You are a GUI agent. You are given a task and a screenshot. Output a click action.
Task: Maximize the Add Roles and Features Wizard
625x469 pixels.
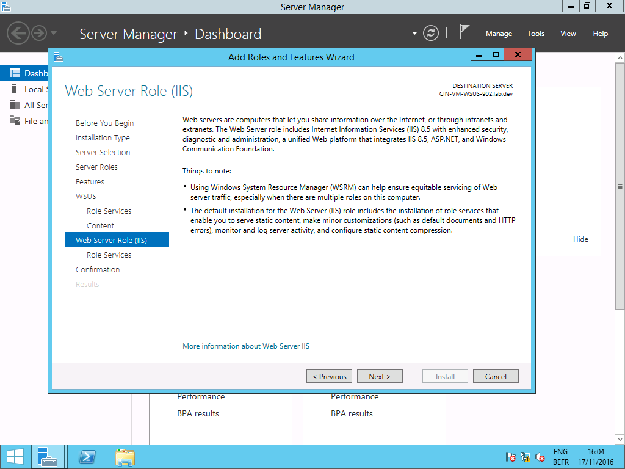point(496,55)
